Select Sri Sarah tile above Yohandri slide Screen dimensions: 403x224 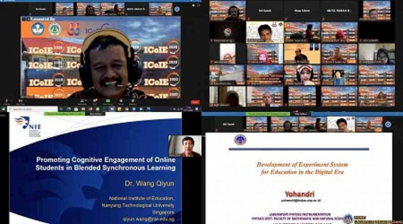coord(228,124)
